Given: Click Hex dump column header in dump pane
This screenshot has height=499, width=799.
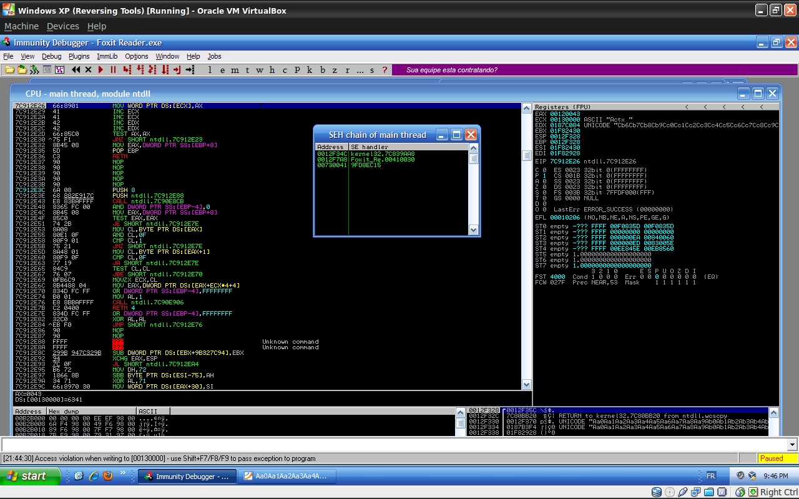Looking at the screenshot, I should tap(92, 412).
